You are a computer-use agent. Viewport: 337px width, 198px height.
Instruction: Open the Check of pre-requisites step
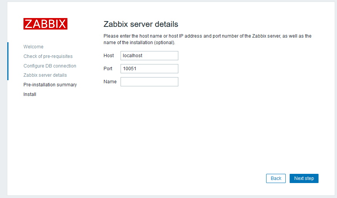[48, 56]
